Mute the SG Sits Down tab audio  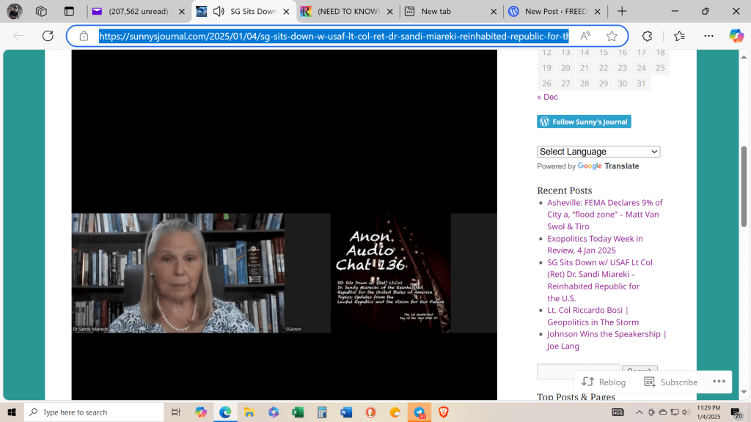(219, 12)
